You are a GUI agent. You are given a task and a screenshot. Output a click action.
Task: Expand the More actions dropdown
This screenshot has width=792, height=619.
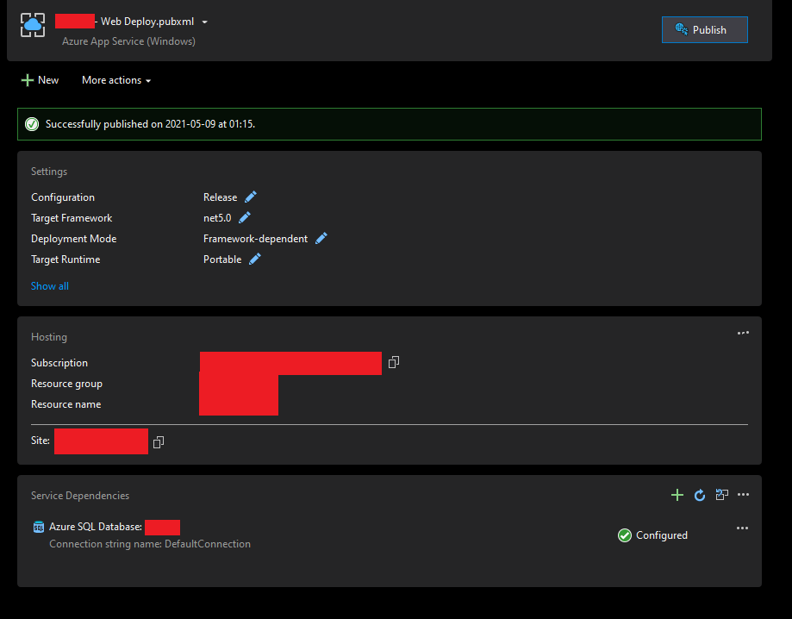[x=115, y=79]
